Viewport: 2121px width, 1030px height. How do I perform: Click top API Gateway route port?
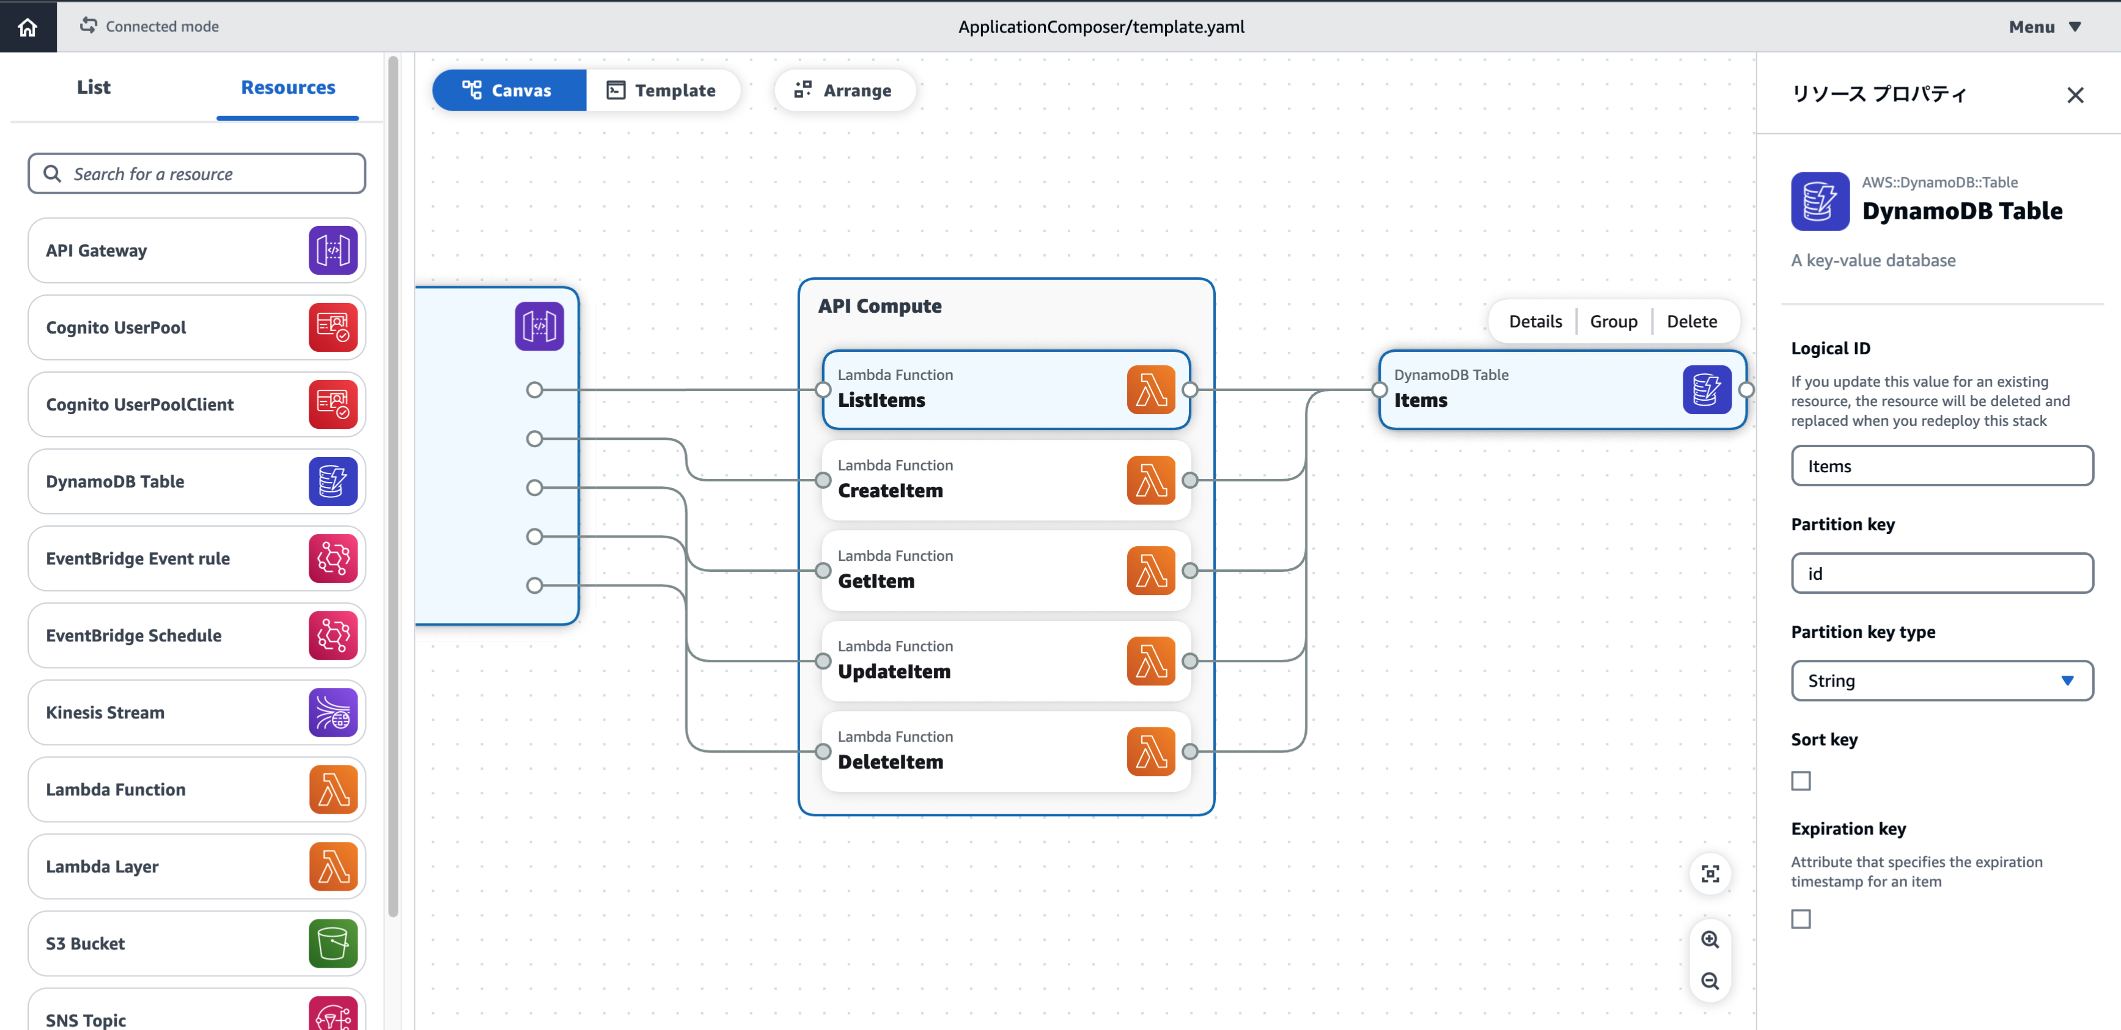pyautogui.click(x=534, y=390)
